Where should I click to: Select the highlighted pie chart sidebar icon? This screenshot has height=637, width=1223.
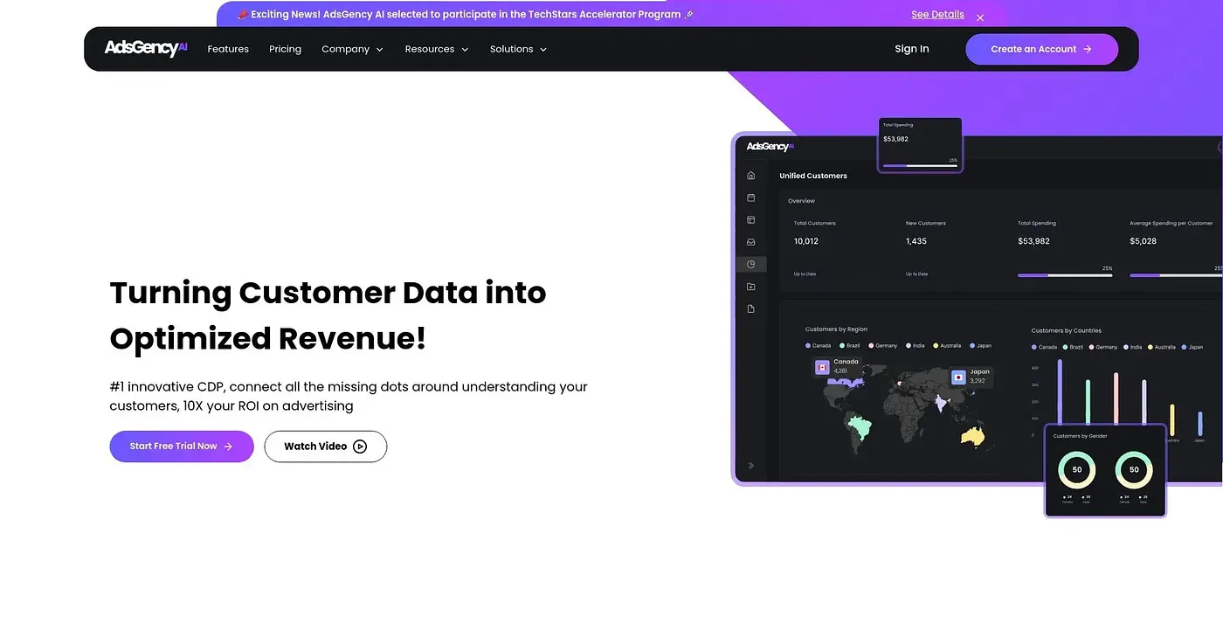tap(750, 264)
